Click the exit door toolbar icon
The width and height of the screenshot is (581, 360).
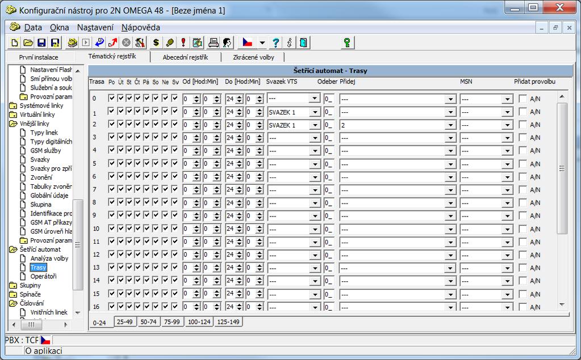coord(303,43)
